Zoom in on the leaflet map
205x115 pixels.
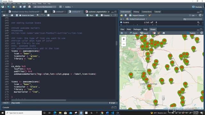(124, 39)
